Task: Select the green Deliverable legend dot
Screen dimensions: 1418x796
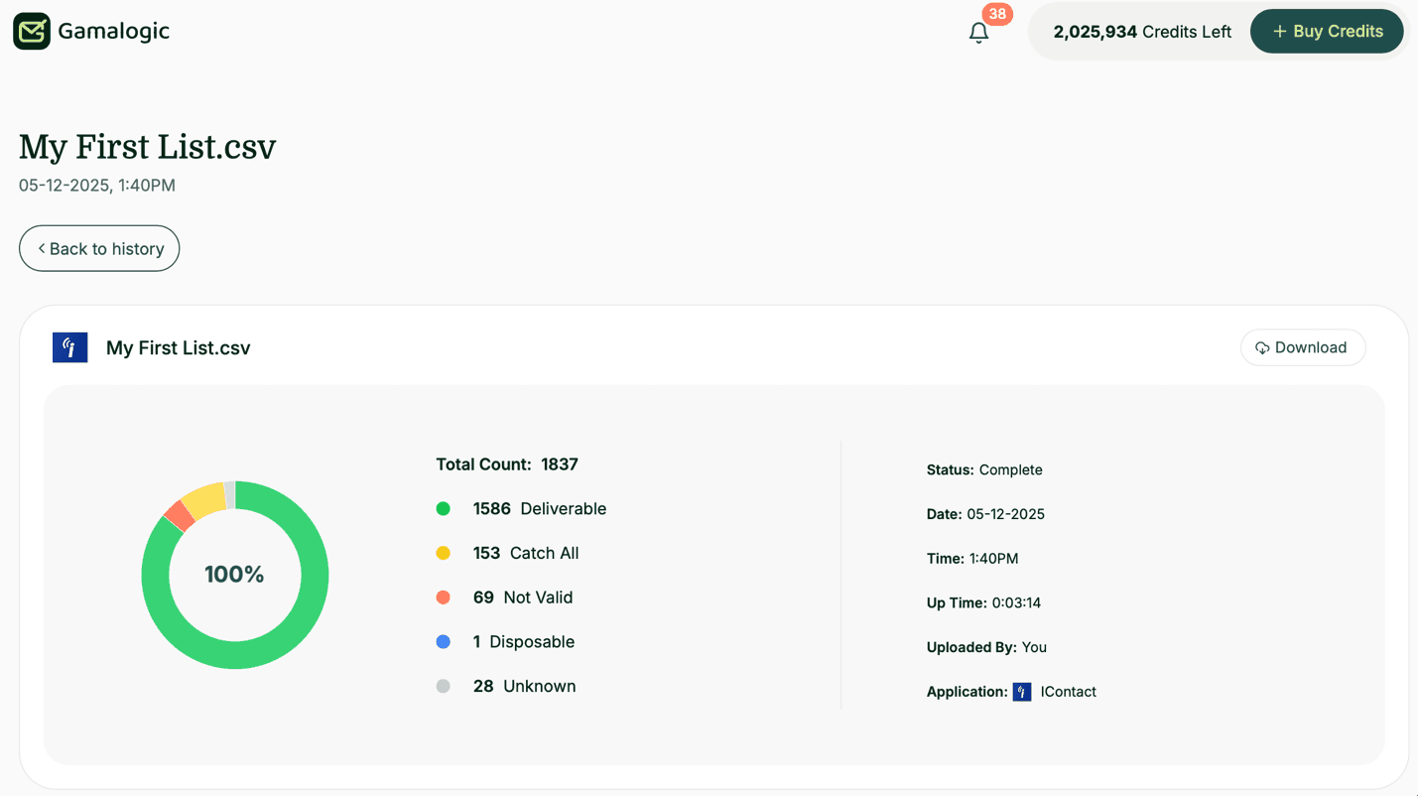Action: coord(444,508)
